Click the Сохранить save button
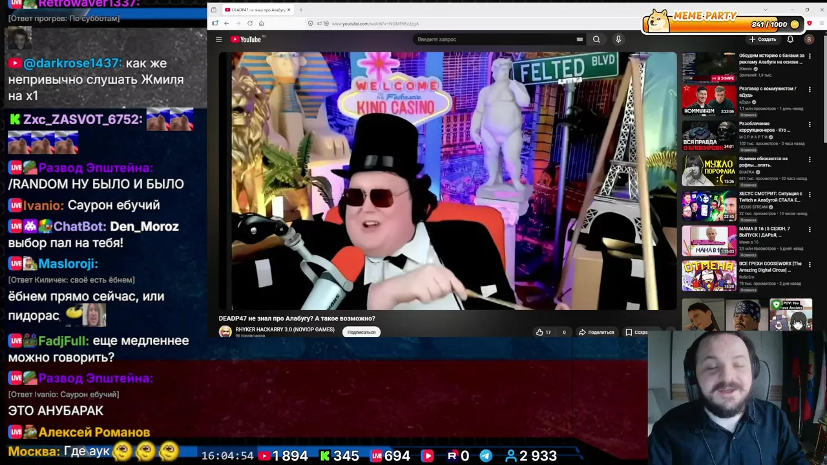This screenshot has width=827, height=465. tap(636, 332)
